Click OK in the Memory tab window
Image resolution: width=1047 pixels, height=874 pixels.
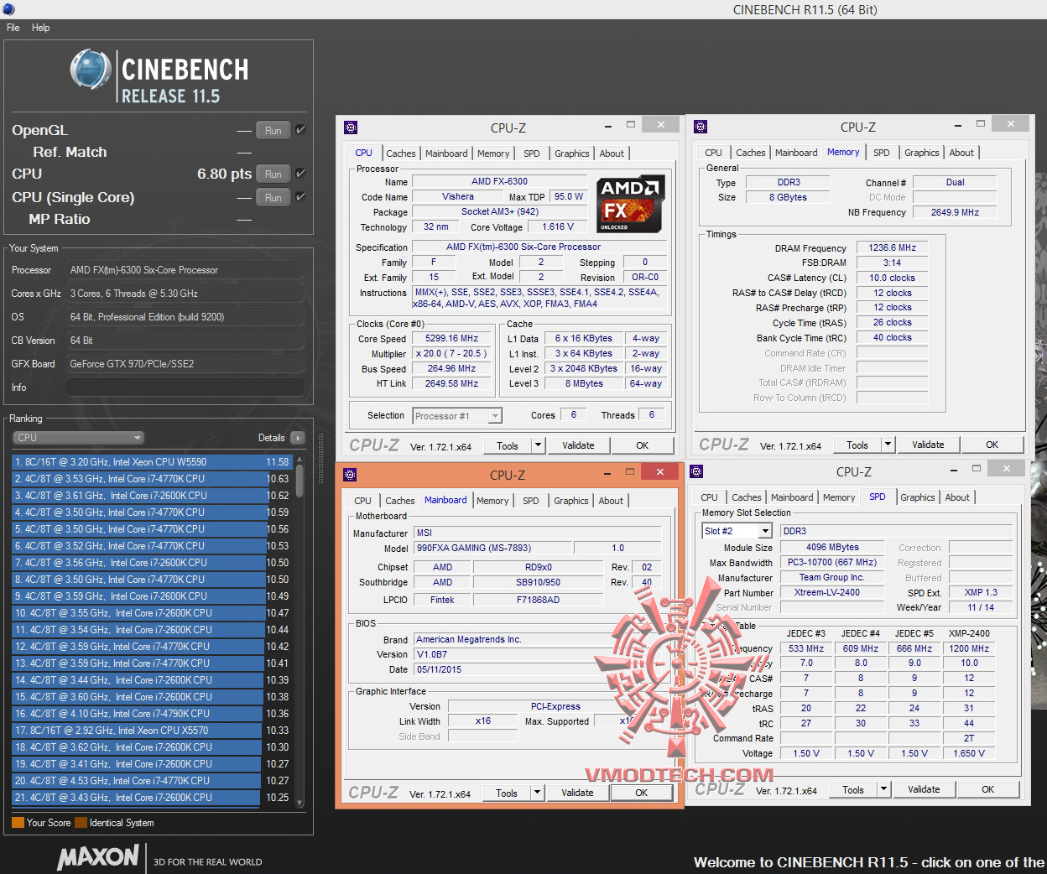(x=992, y=445)
